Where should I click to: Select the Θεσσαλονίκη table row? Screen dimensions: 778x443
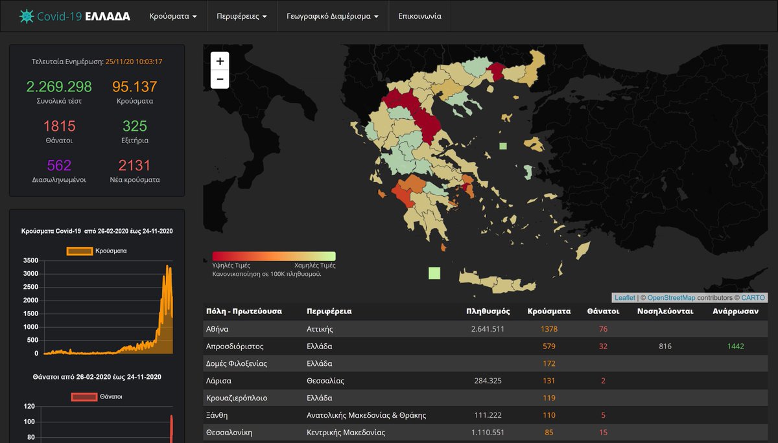coord(229,432)
